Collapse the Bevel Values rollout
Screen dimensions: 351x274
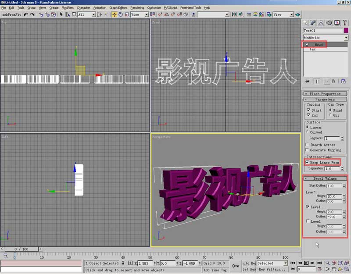click(x=325, y=178)
